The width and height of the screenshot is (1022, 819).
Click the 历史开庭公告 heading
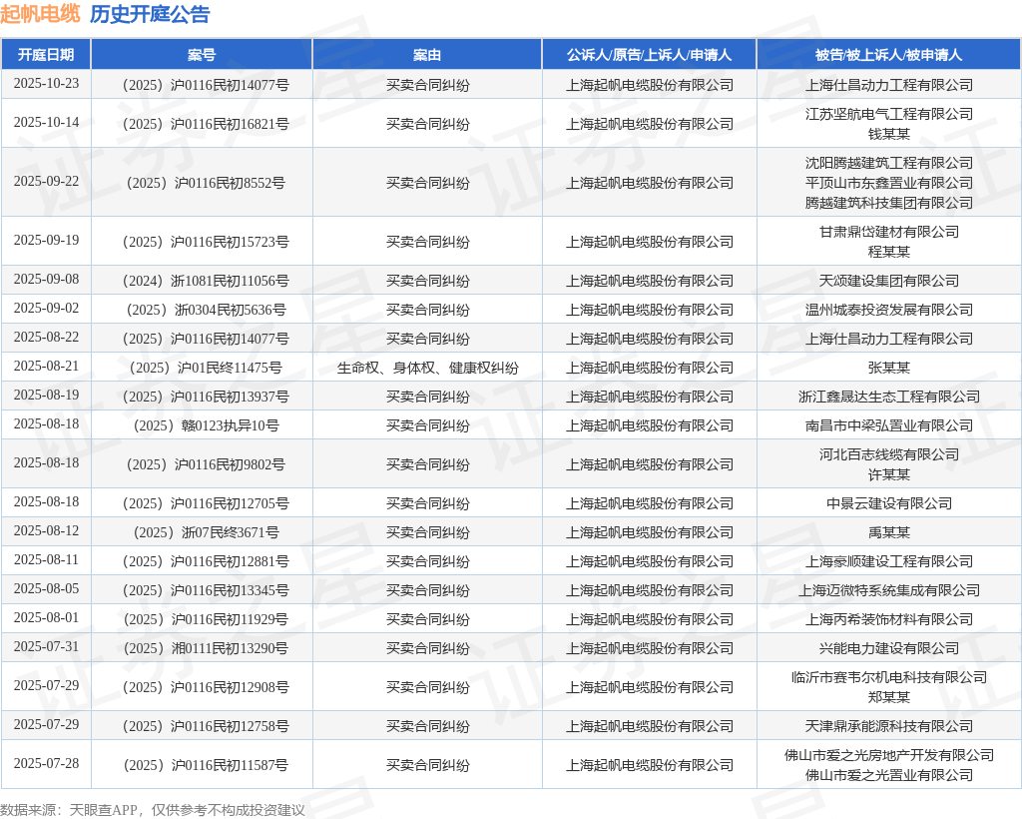pyautogui.click(x=150, y=14)
